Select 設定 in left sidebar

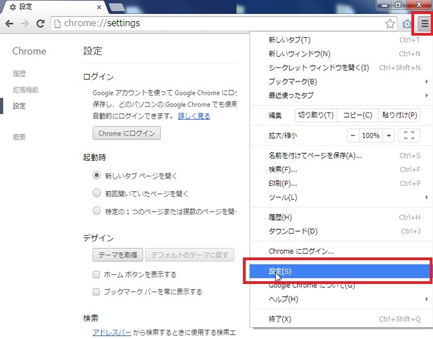coord(19,106)
